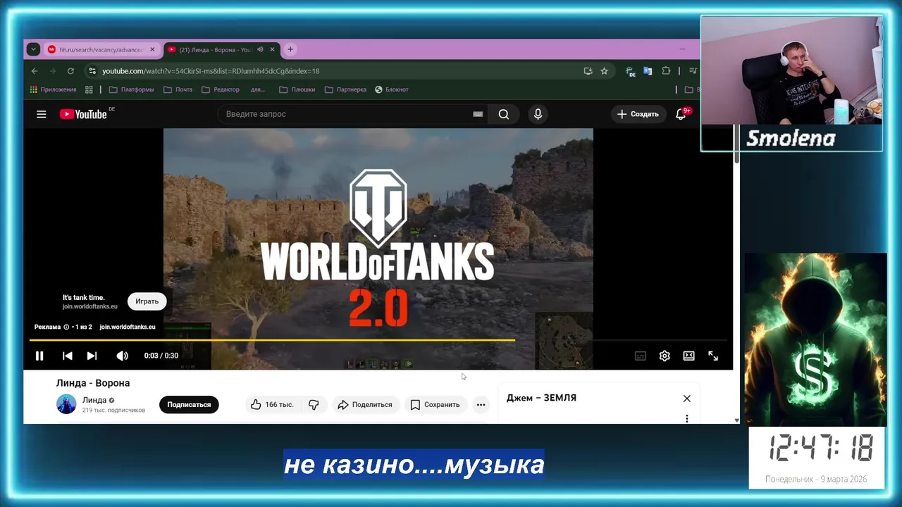This screenshot has height=507, width=902.
Task: Pause the YouTube ad playback
Action: tap(39, 356)
